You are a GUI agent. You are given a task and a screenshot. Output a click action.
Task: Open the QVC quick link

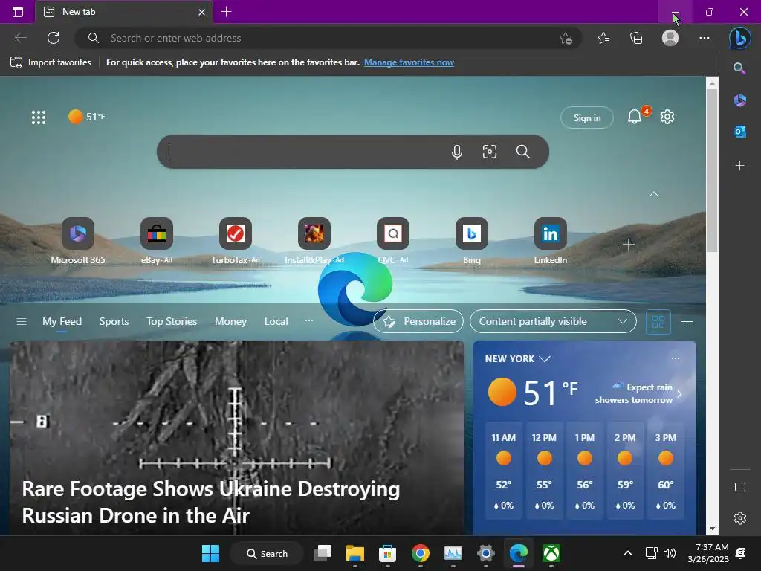[392, 242]
